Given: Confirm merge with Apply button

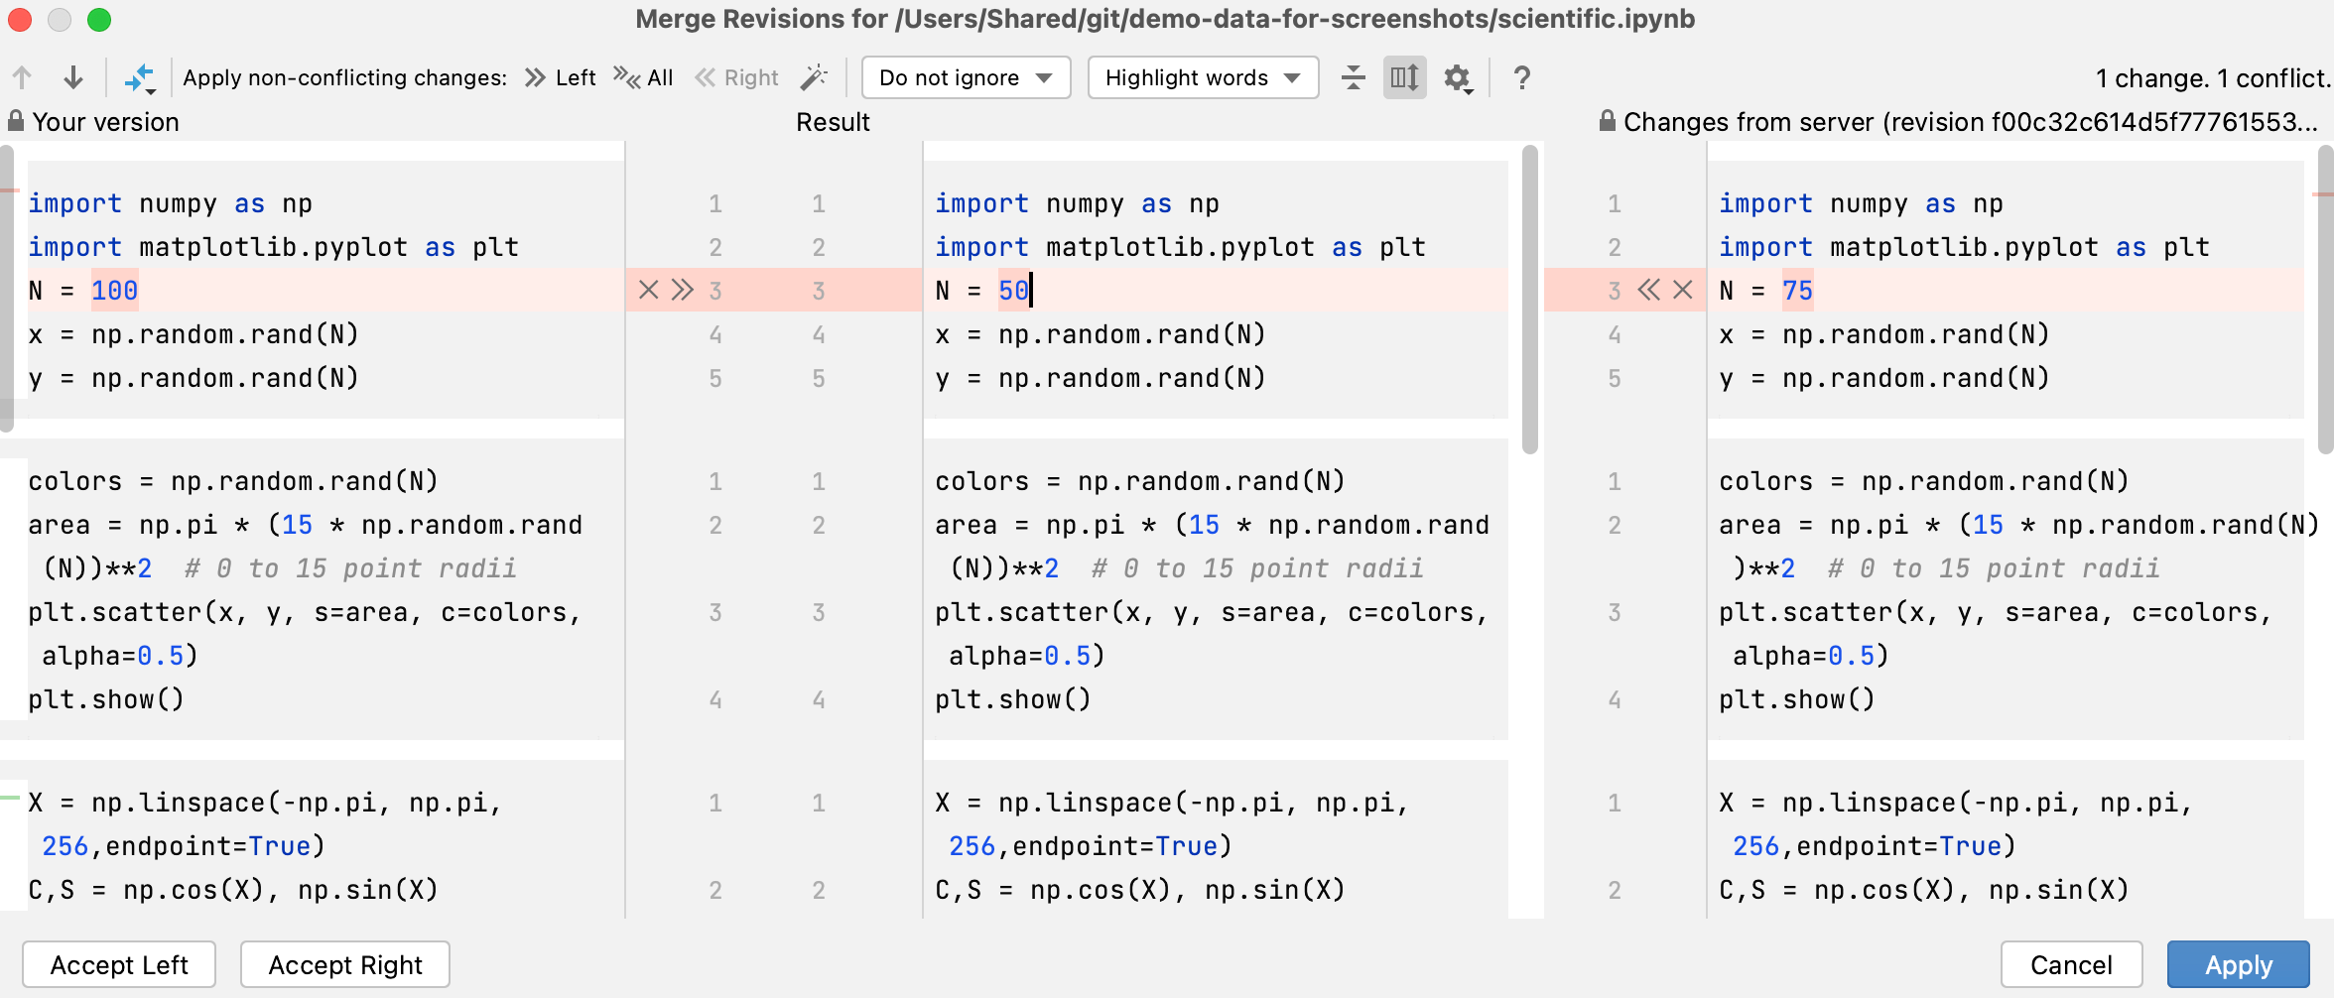Looking at the screenshot, I should [x=2238, y=964].
